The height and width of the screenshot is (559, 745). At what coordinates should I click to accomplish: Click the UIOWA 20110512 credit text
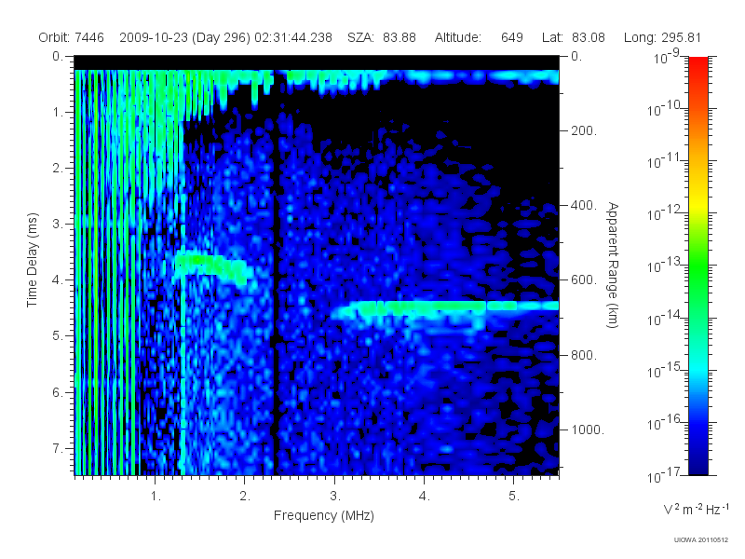pos(701,539)
